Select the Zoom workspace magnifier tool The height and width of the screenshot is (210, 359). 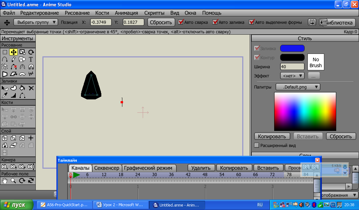pyautogui.click(x=13, y=181)
